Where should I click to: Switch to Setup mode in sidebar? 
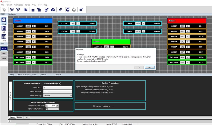(4, 21)
